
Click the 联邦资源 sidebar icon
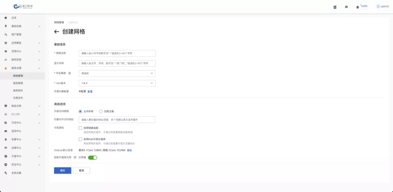tap(5, 60)
